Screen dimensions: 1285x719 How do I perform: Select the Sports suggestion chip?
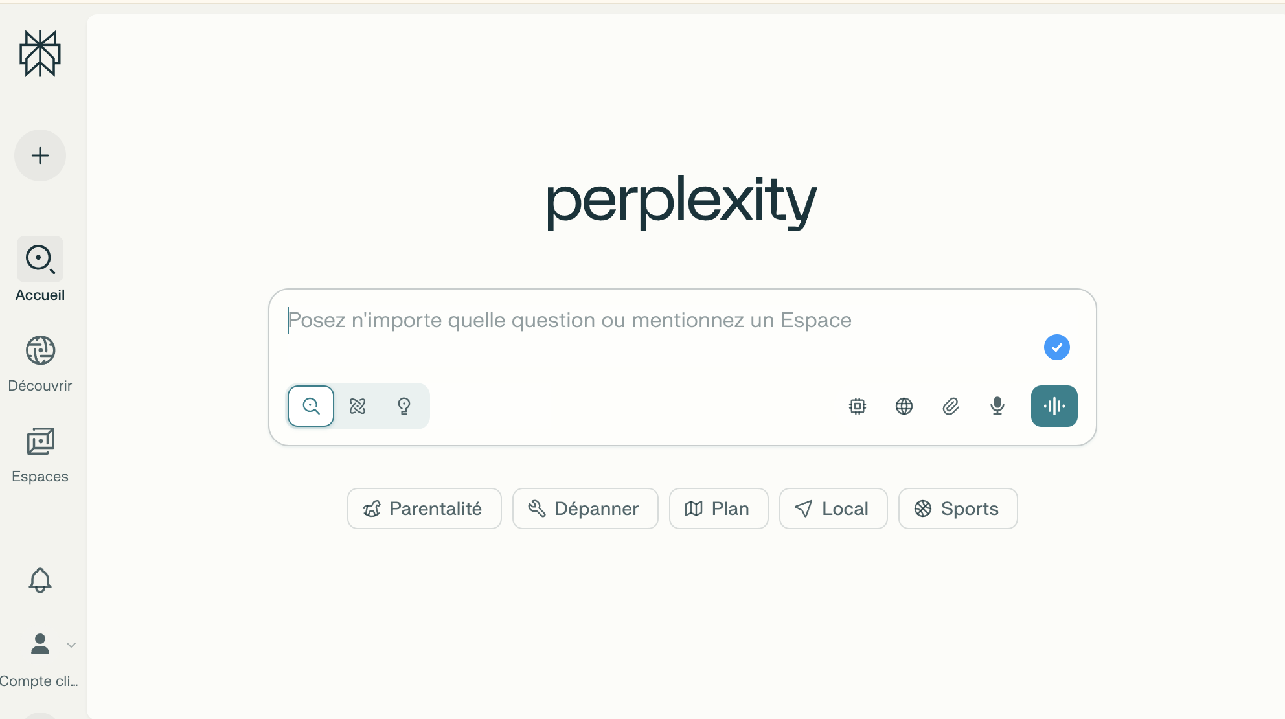pyautogui.click(x=957, y=508)
